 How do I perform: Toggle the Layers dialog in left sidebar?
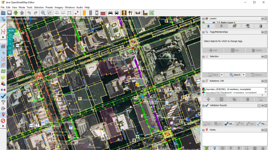click(3, 46)
